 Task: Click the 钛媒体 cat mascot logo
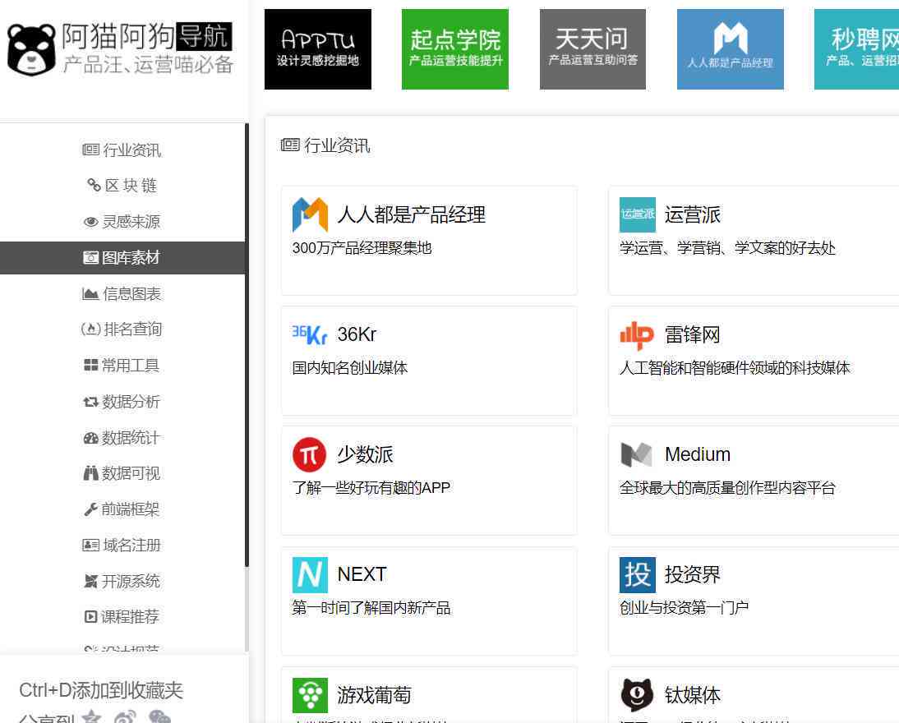point(637,695)
